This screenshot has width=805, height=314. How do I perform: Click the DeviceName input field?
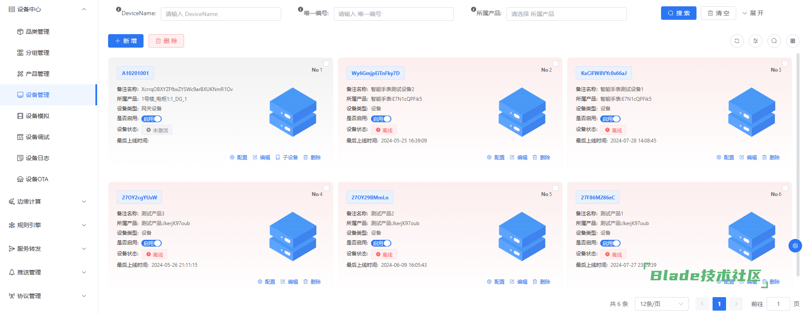[x=221, y=14]
